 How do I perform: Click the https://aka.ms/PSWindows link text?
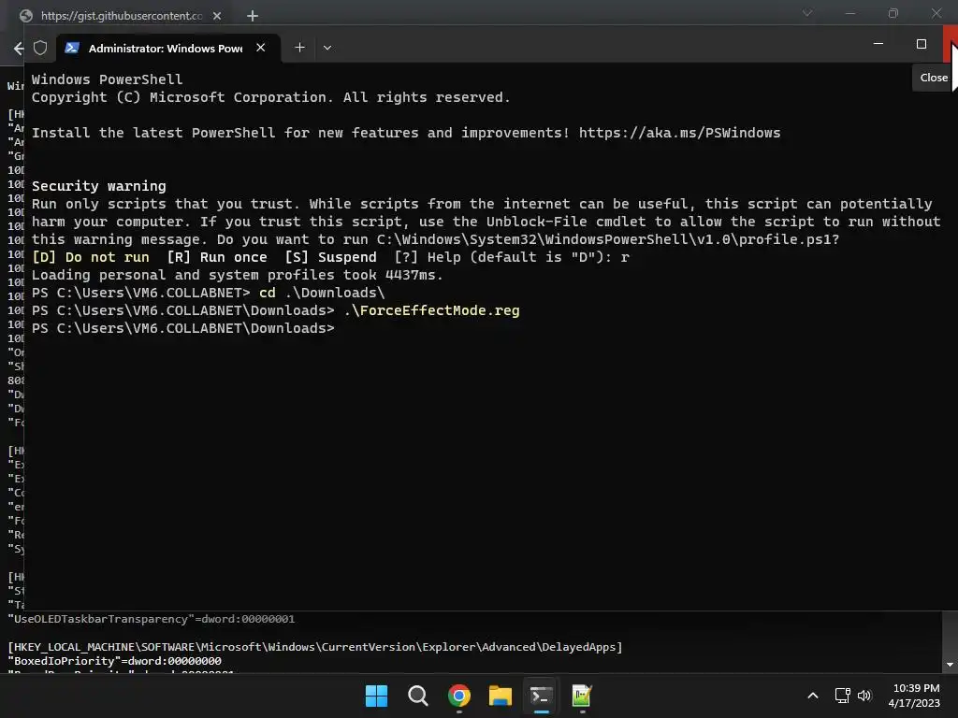click(679, 133)
